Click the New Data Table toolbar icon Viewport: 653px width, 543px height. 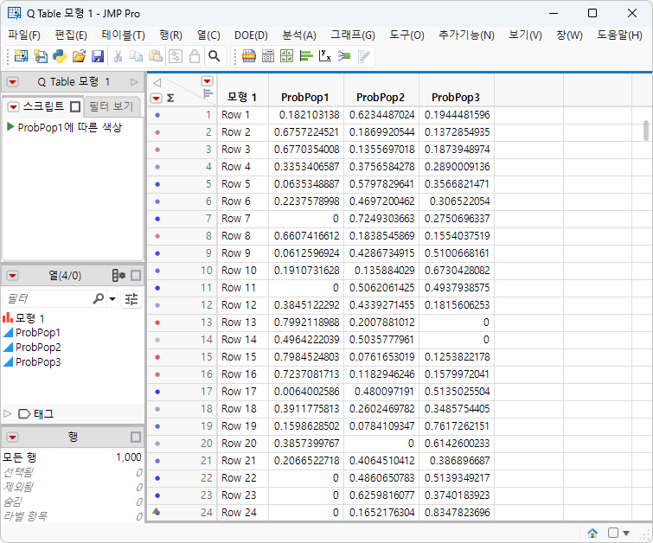[x=21, y=56]
